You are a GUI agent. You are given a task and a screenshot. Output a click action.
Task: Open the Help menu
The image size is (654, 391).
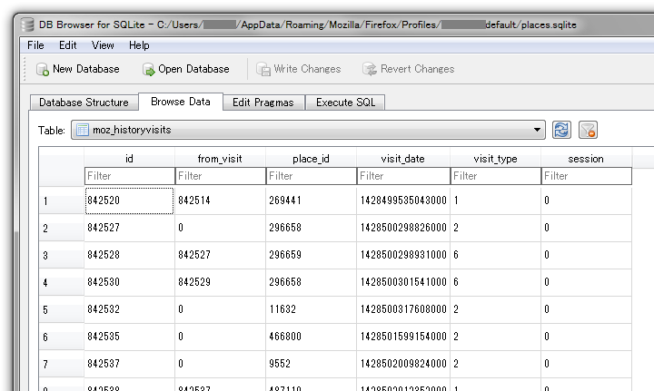[x=139, y=45]
